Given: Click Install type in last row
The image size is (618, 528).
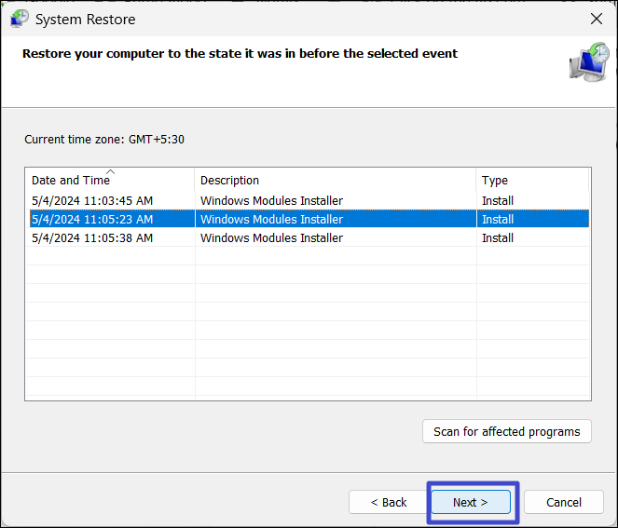Looking at the screenshot, I should (498, 238).
